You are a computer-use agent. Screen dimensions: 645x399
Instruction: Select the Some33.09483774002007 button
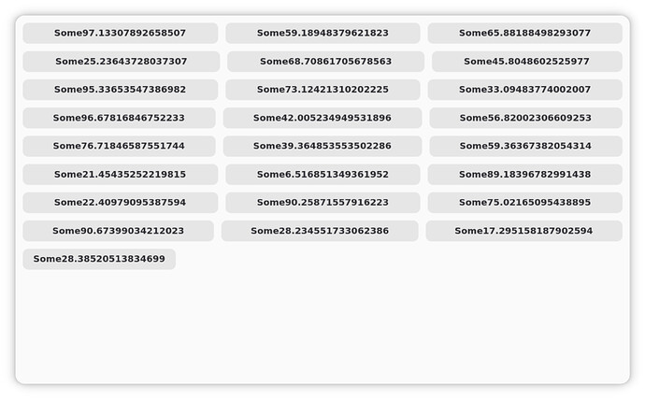click(524, 90)
